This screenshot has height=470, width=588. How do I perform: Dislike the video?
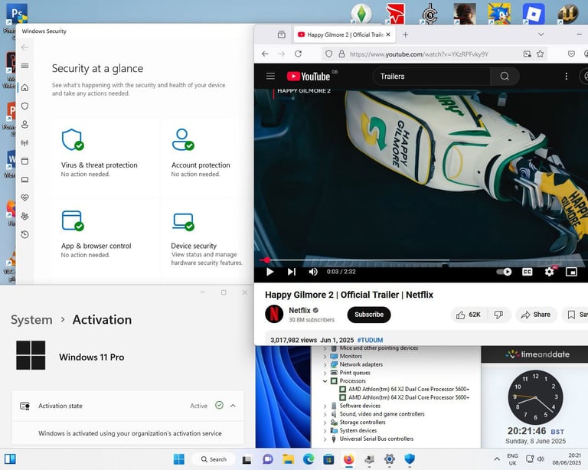(498, 315)
